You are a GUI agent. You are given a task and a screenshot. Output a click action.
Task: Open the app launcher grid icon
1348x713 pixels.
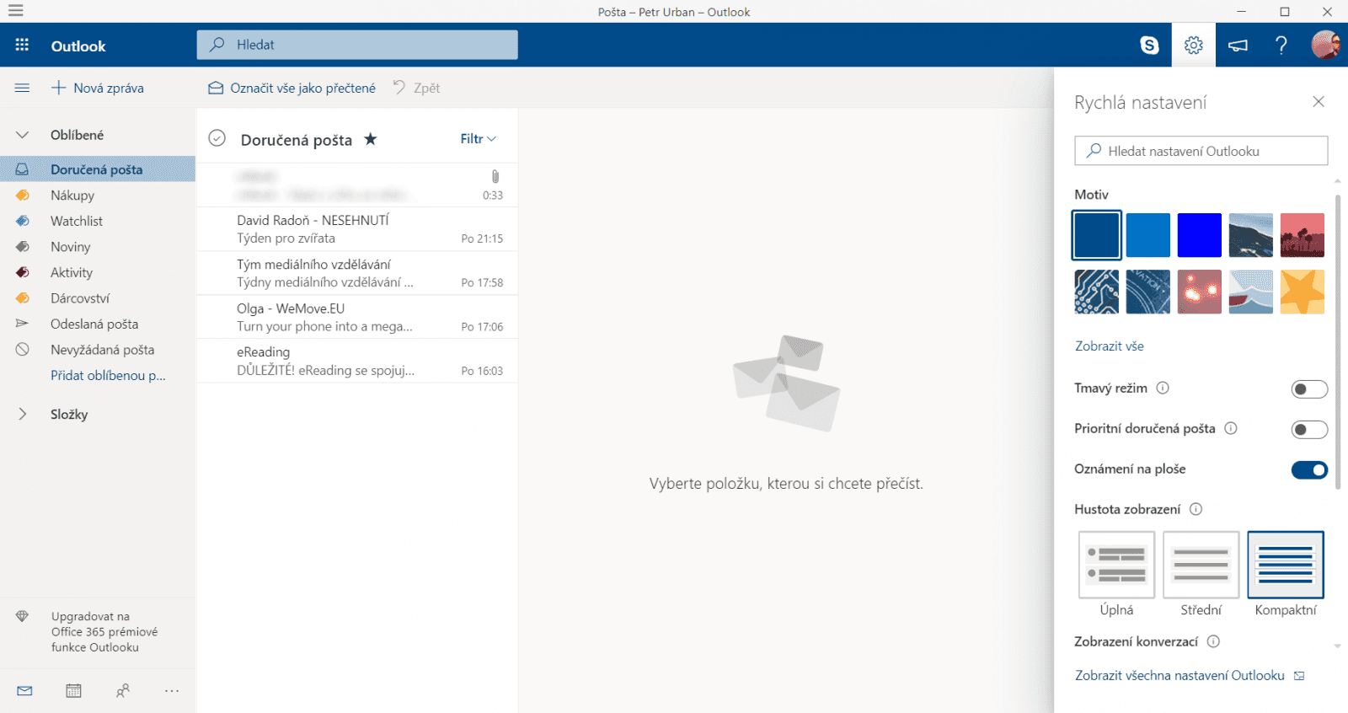[22, 46]
